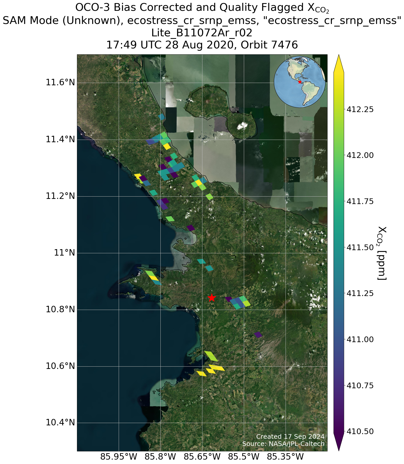Click the 411.00 colorbar tick label
The image size is (404, 464).
[x=360, y=340]
